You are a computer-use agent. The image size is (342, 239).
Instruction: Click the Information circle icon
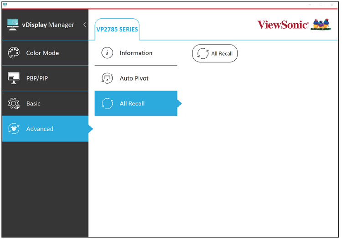pyautogui.click(x=107, y=53)
